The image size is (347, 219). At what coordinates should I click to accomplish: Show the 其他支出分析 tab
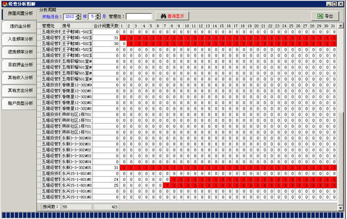[x=19, y=91]
